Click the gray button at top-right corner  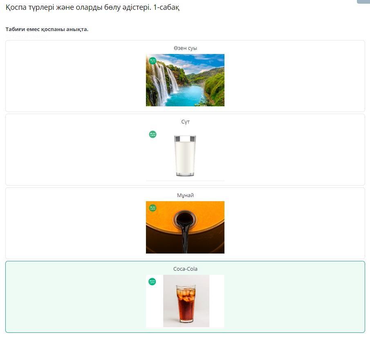click(363, 2)
